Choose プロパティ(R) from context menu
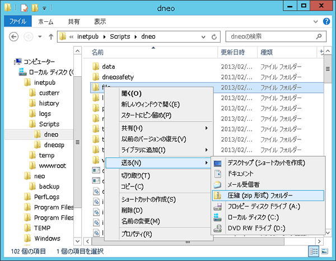Viewport: 336px width, 261px height. click(x=136, y=234)
